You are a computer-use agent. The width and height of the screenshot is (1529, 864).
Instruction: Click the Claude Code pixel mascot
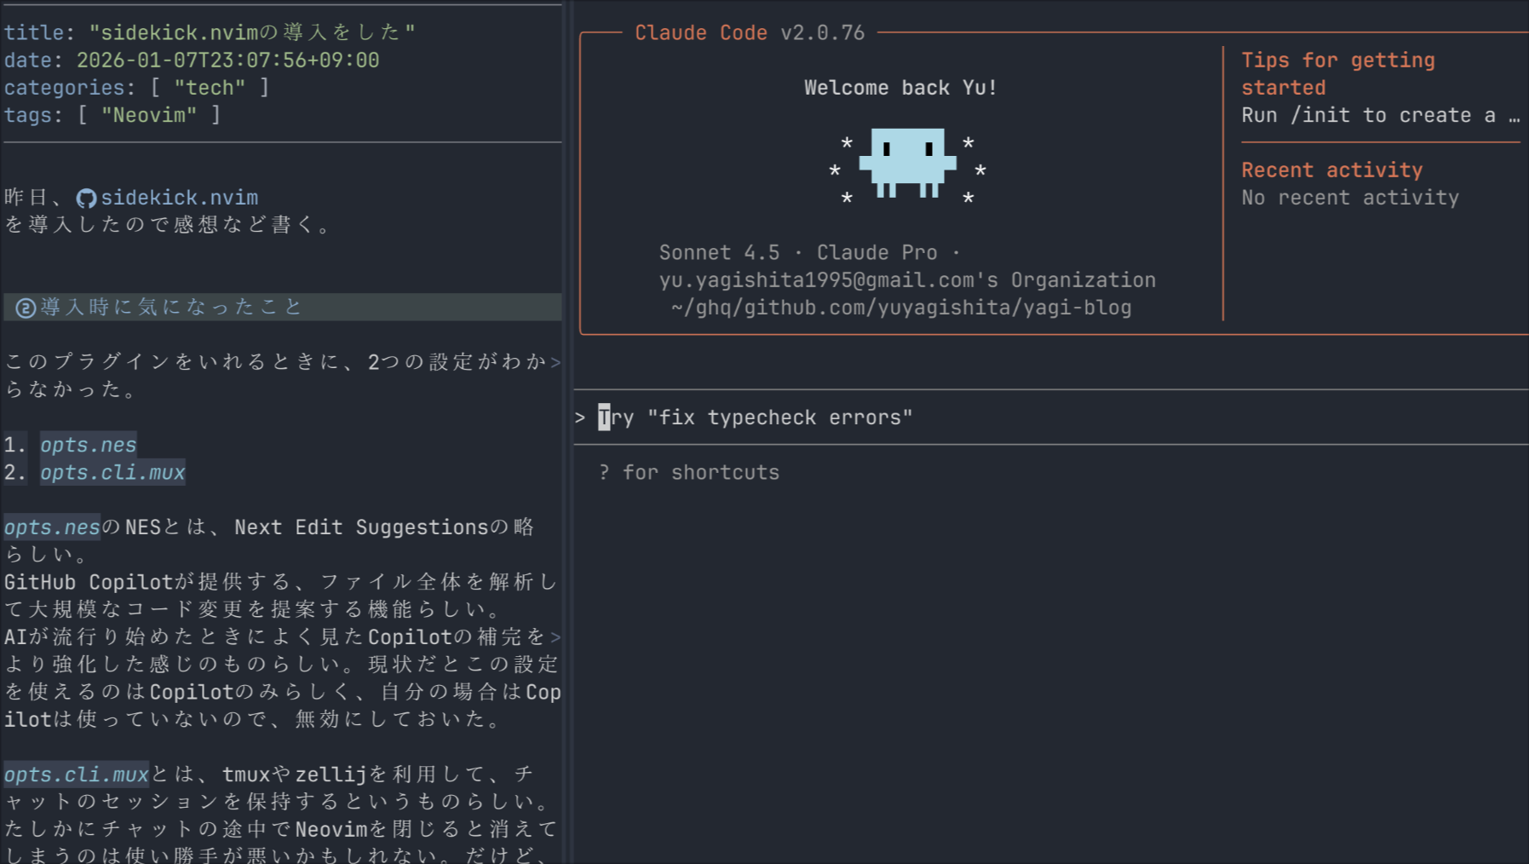(907, 162)
